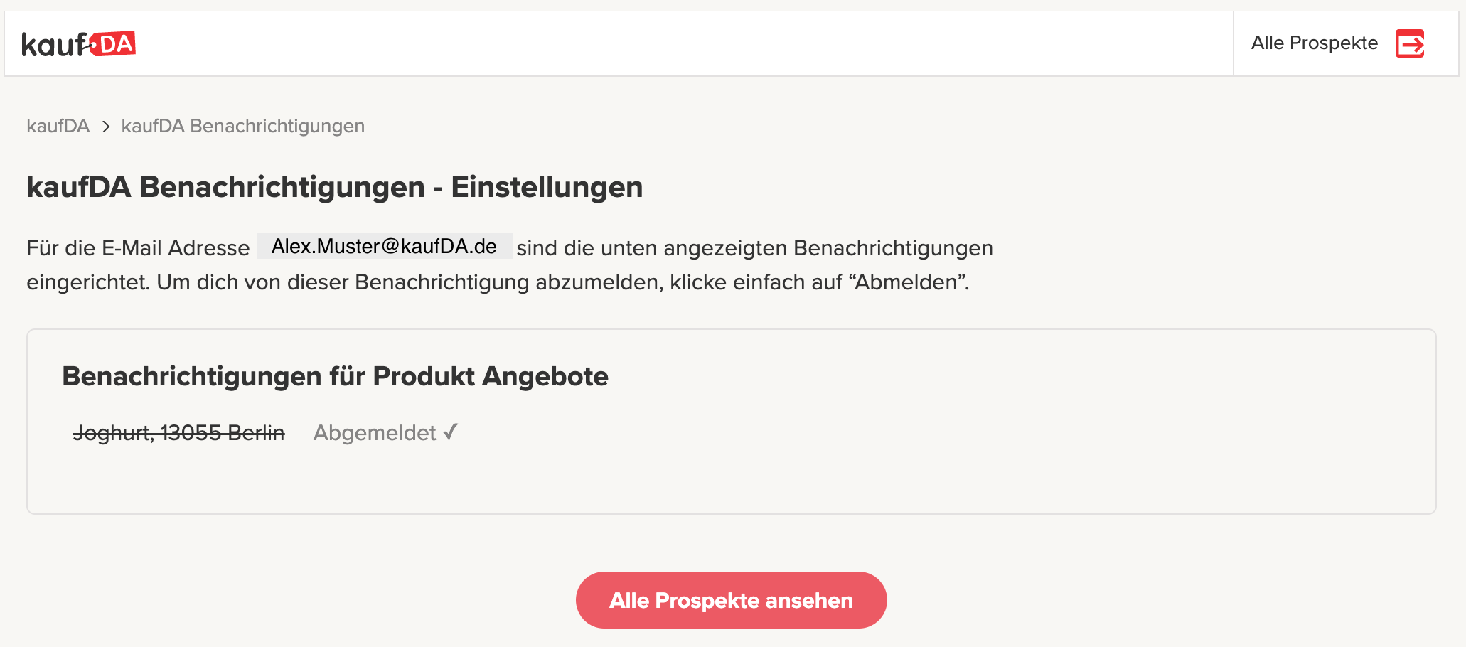Viewport: 1466px width, 647px height.
Task: Go to kaufDA breadcrumb home link
Action: coord(58,126)
